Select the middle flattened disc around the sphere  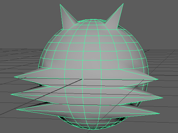click(x=87, y=96)
